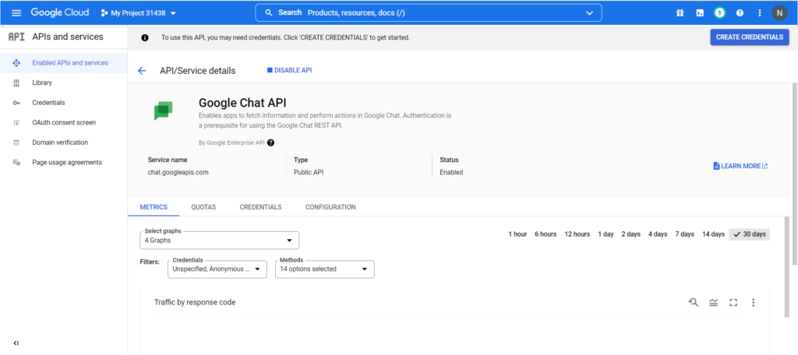Open the help question mark icon

click(x=740, y=13)
